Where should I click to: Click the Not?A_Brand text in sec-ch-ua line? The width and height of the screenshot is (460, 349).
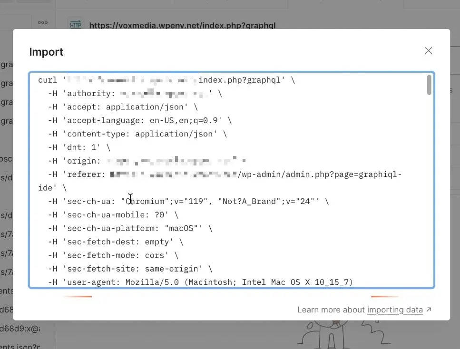250,201
